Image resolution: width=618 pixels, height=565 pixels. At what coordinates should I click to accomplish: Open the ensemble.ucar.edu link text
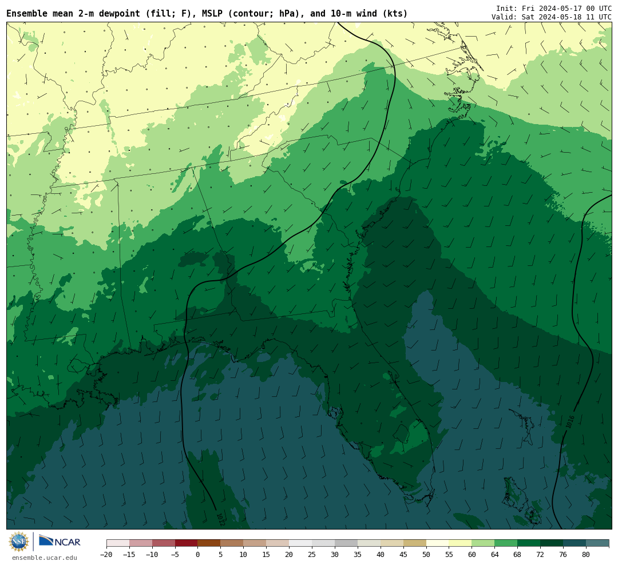click(45, 558)
